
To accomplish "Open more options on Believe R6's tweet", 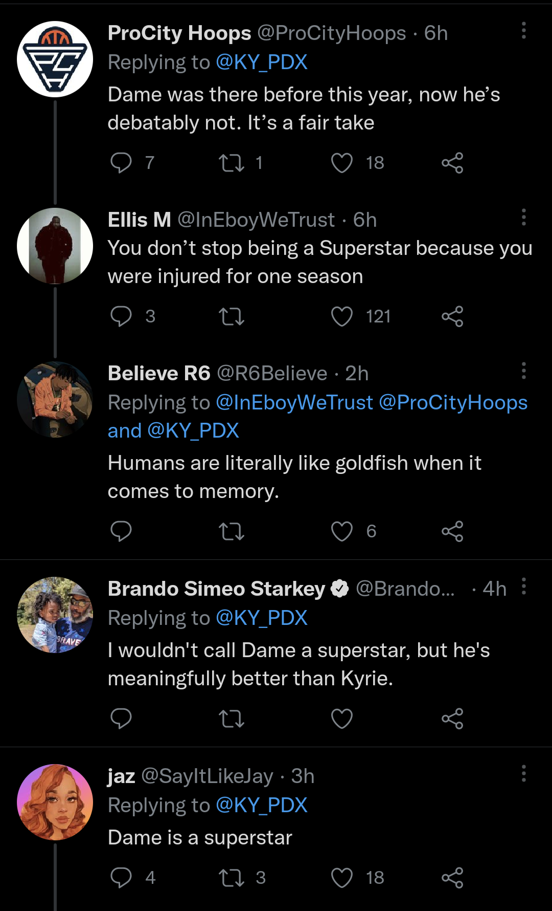I will [523, 371].
